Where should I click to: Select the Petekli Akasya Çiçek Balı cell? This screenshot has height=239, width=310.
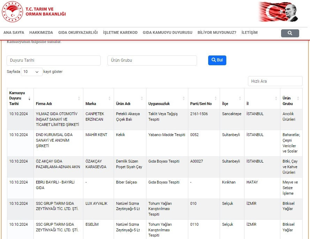[130, 119]
